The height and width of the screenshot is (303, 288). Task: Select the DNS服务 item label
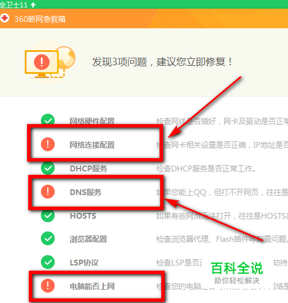click(x=85, y=192)
